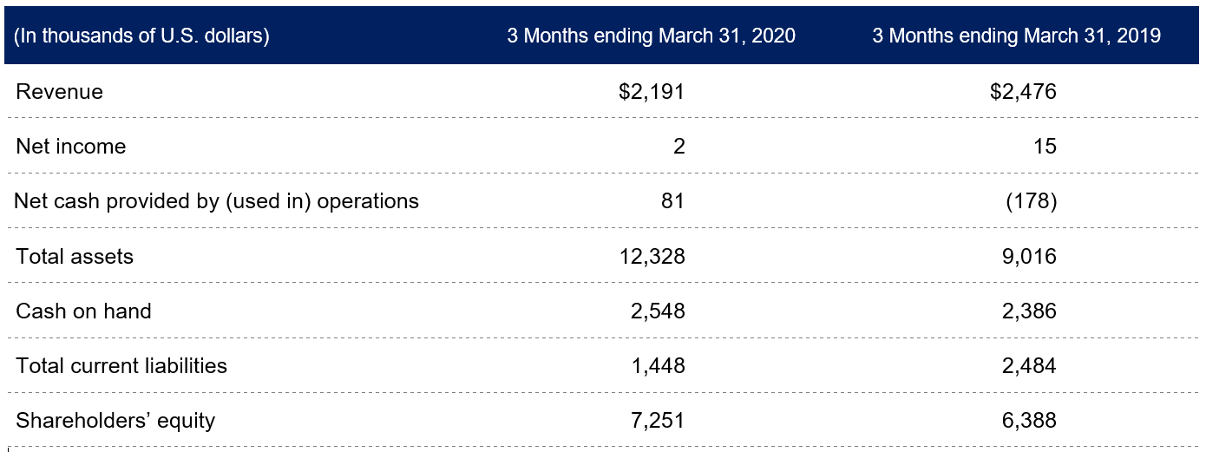The height and width of the screenshot is (452, 1206).
Task: Click the Cash on hand label
Action: coord(83,311)
